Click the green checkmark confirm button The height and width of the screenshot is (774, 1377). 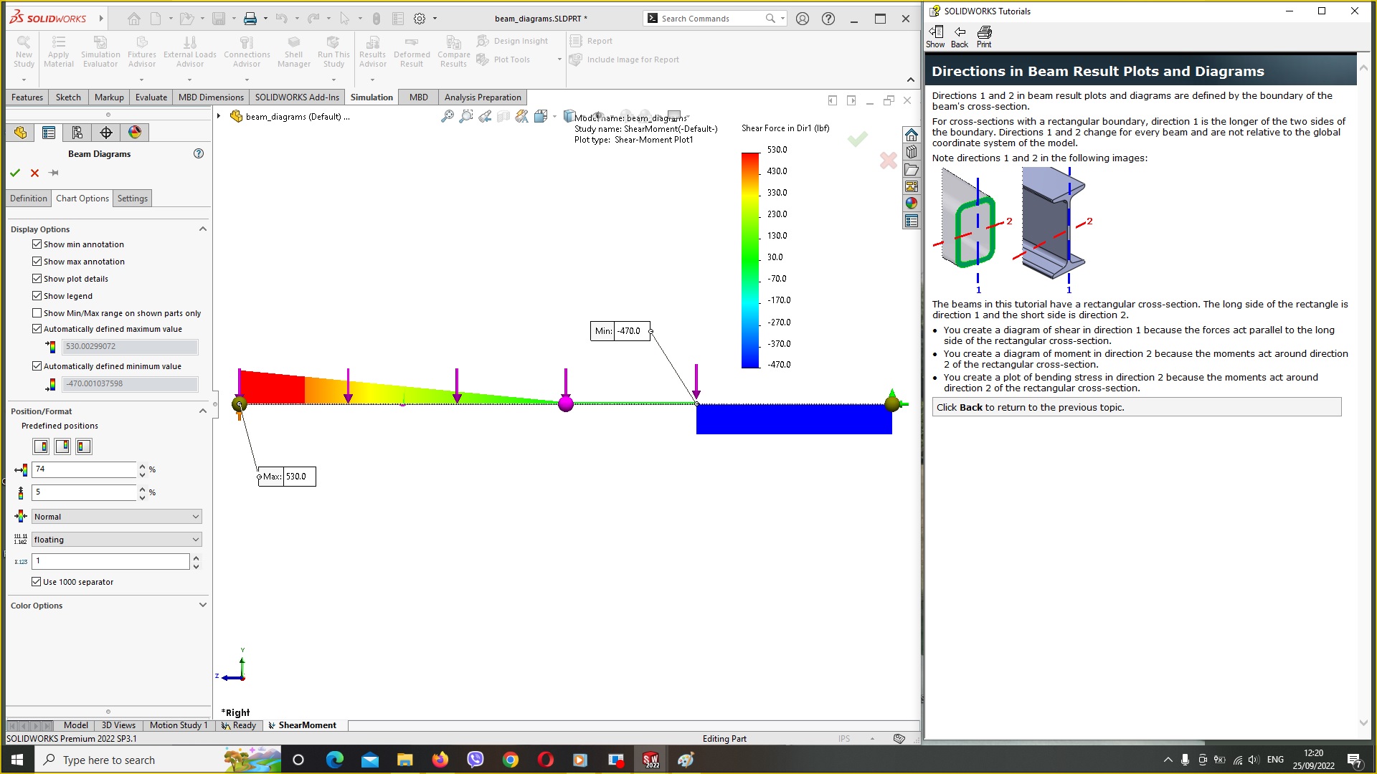click(15, 172)
